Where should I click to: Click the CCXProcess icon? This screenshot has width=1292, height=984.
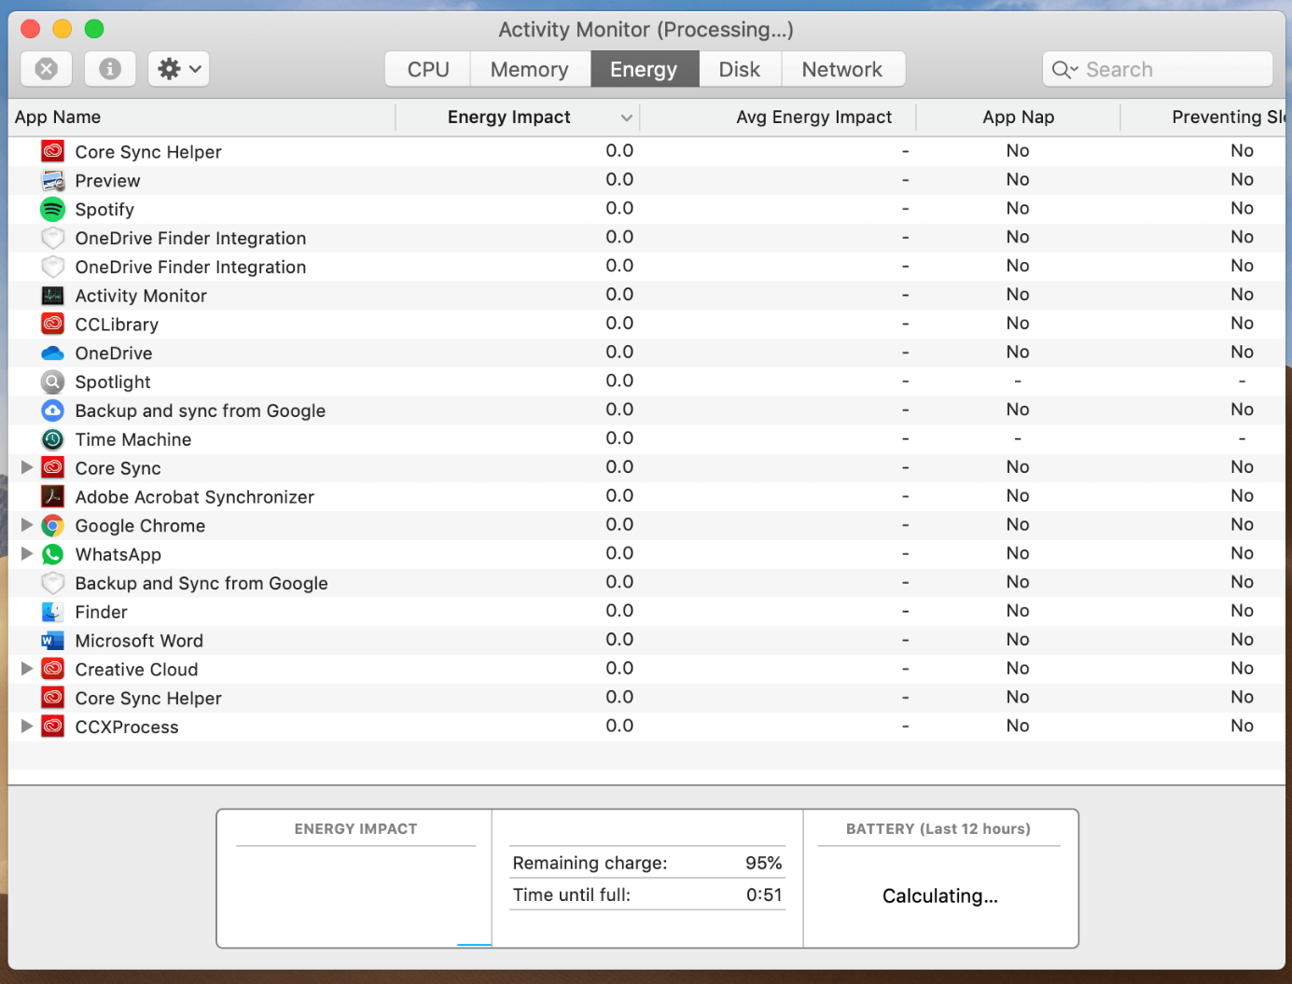click(x=53, y=727)
